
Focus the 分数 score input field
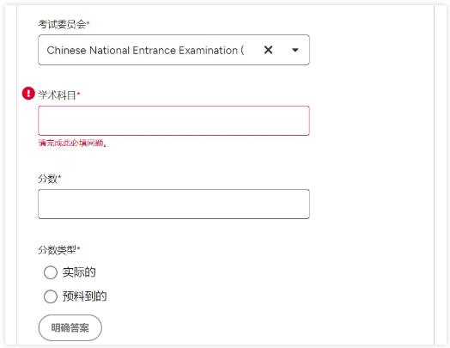click(173, 204)
